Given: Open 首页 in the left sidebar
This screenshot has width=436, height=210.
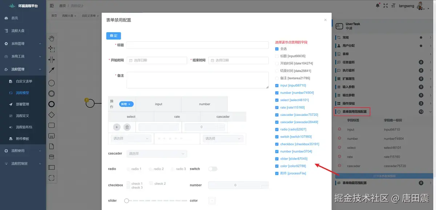Looking at the screenshot, I should pyautogui.click(x=23, y=18).
